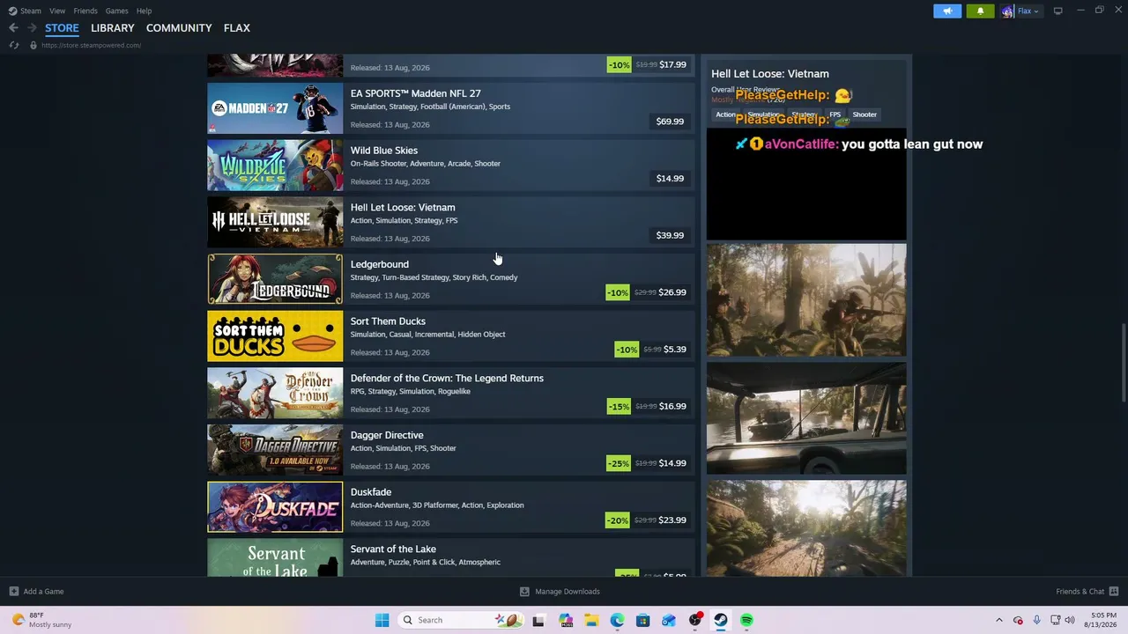Open the Duskfade game listing

tap(450, 506)
